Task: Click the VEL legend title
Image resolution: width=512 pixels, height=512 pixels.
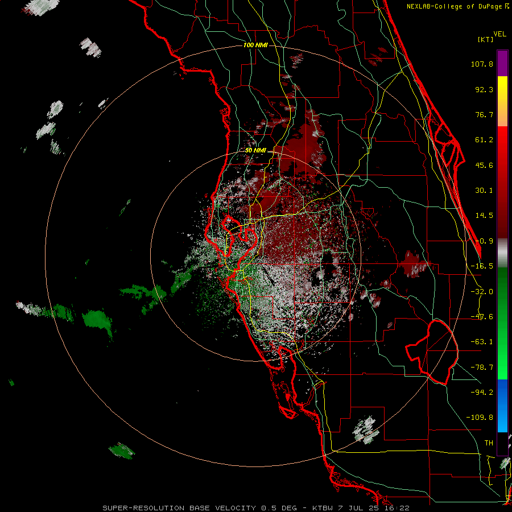Action: click(x=499, y=34)
